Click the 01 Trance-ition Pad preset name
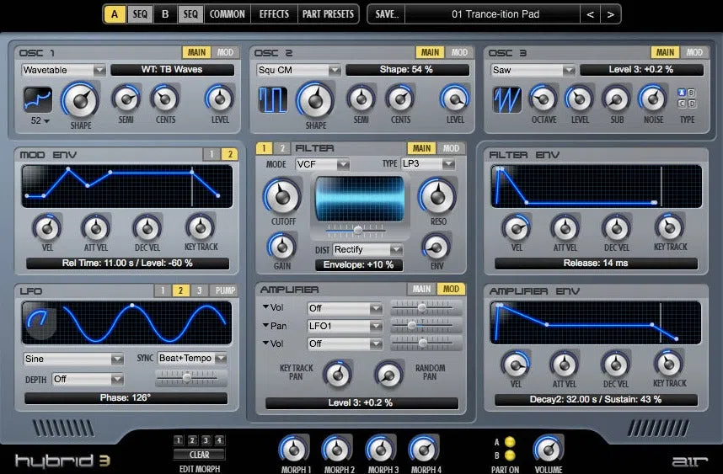The height and width of the screenshot is (474, 723). tap(495, 14)
